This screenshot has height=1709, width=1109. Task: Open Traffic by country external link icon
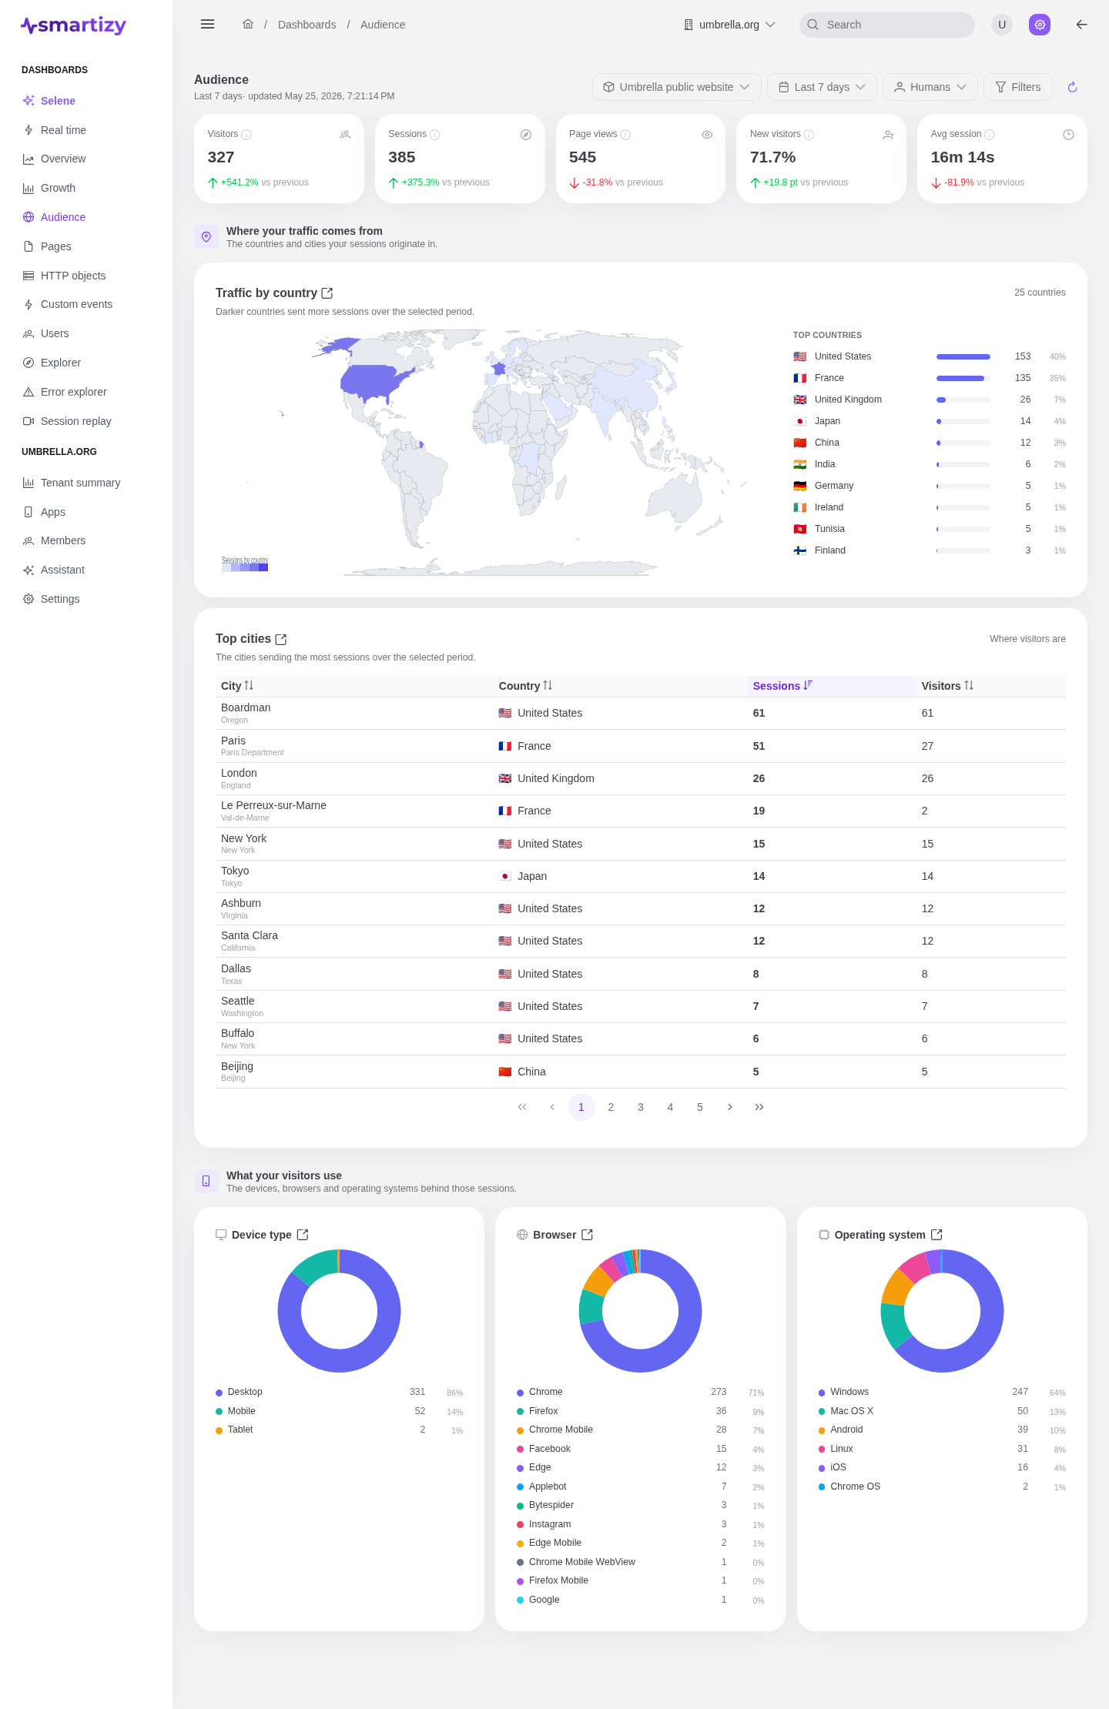[x=327, y=293]
